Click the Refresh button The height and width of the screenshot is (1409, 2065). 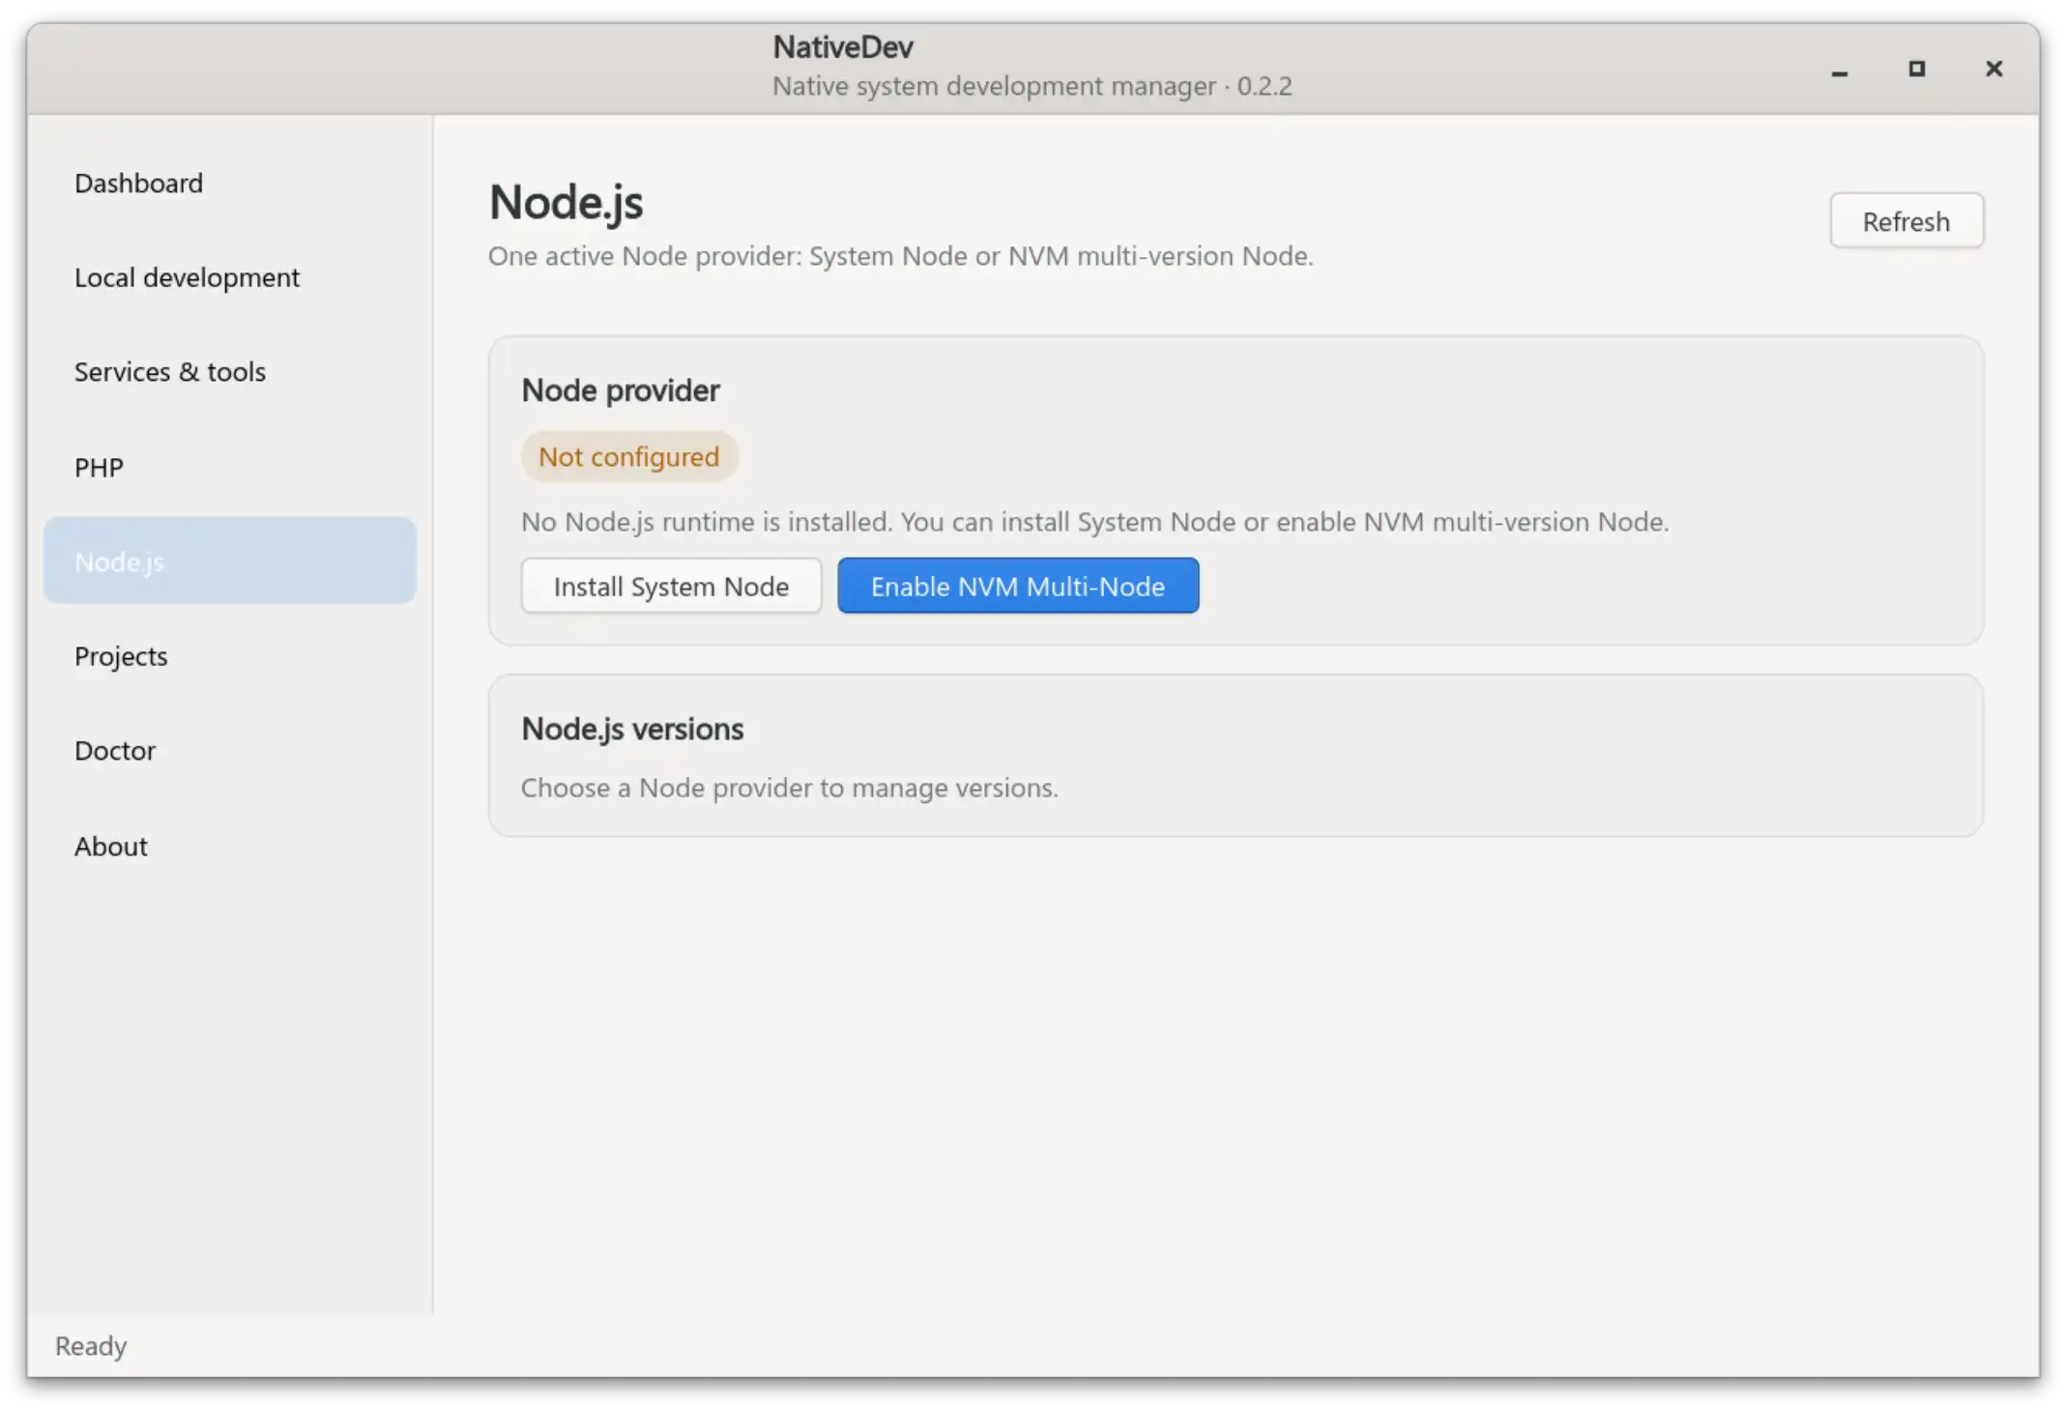point(1906,221)
